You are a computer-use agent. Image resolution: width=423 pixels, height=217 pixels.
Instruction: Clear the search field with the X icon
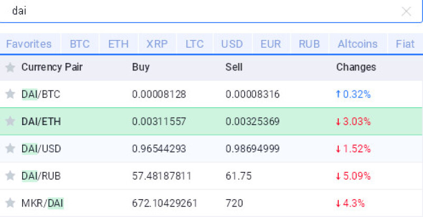tap(406, 12)
